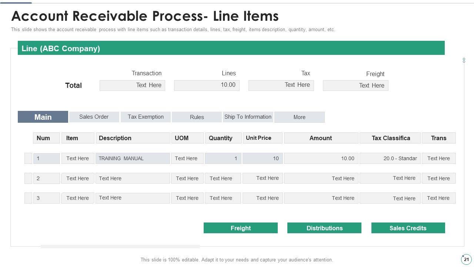Screen dimensions: 474x267
Task: Expand the More tab options
Action: pyautogui.click(x=299, y=117)
